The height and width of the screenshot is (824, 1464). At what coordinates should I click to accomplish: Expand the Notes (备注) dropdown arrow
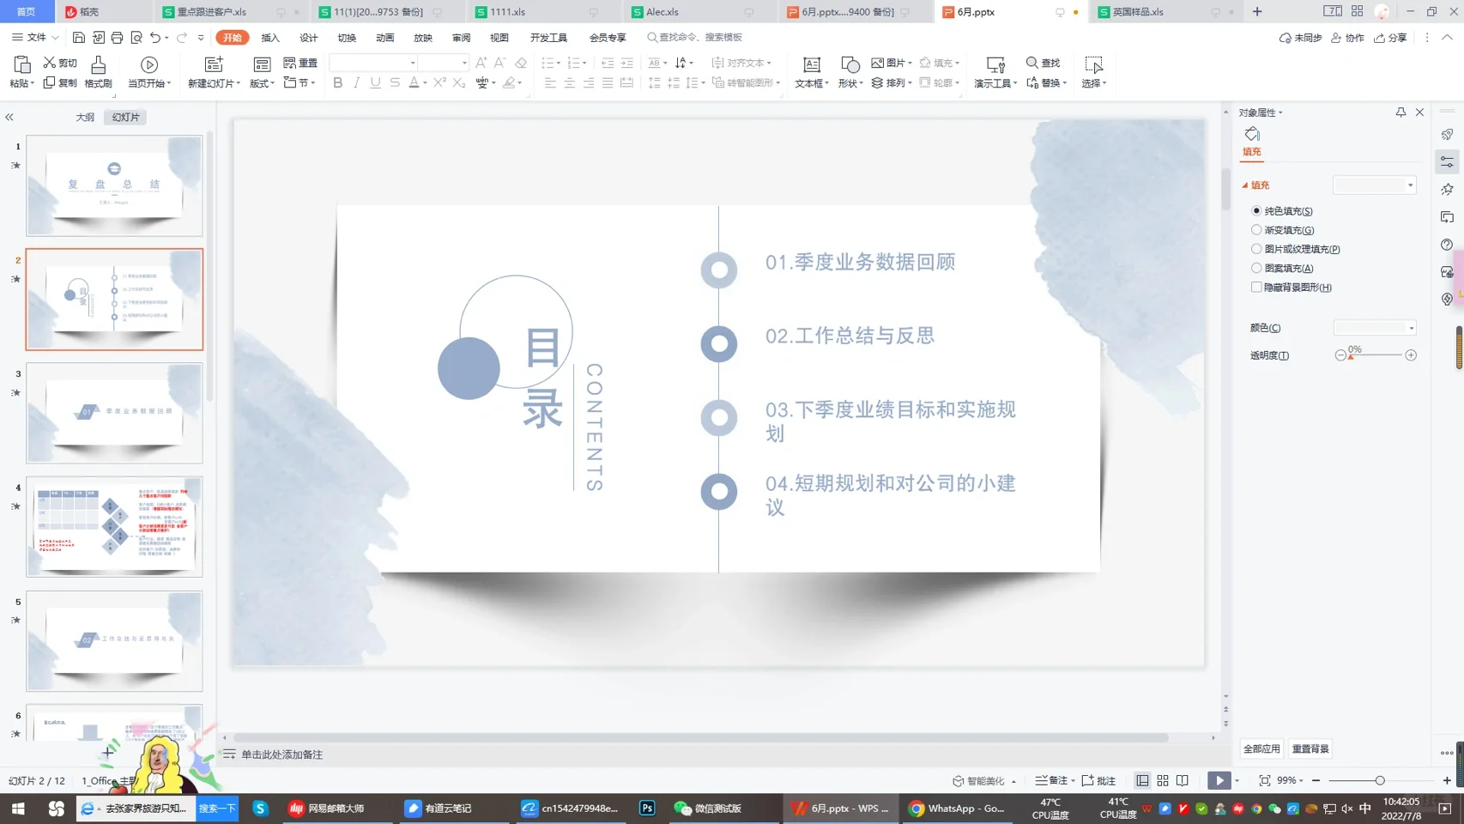click(1073, 781)
